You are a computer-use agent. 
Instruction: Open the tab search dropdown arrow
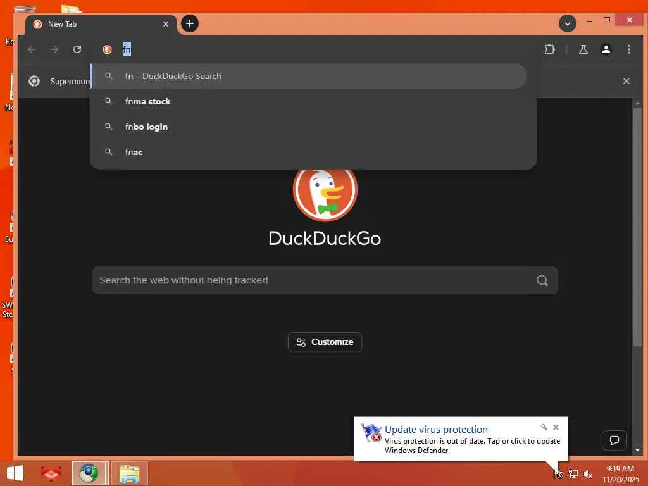coord(568,23)
